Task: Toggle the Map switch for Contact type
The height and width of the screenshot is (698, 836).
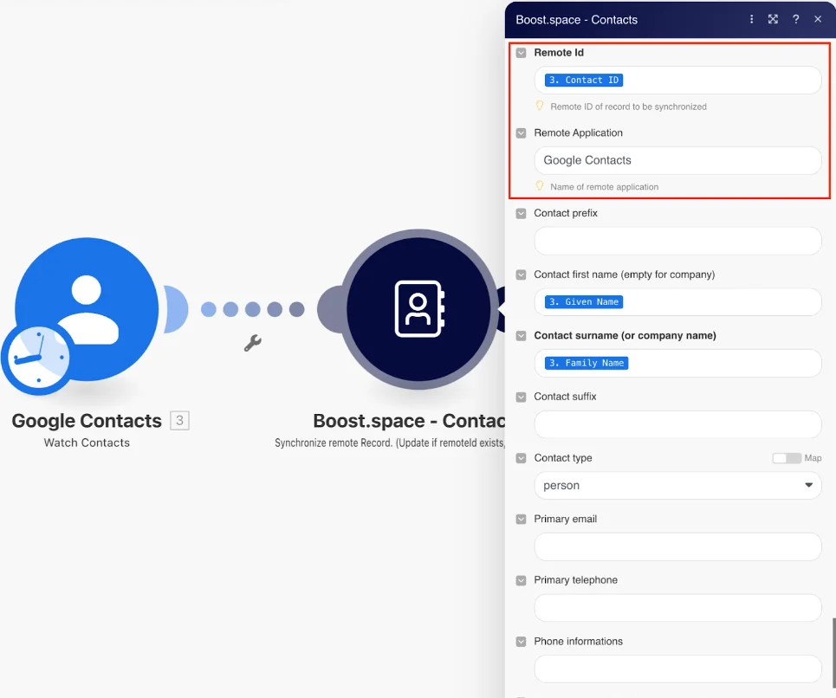Action: pyautogui.click(x=787, y=458)
